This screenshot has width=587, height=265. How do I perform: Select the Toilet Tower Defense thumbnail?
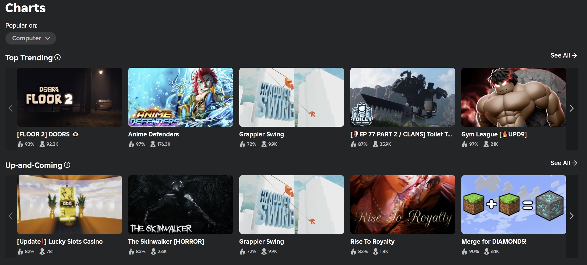[402, 97]
